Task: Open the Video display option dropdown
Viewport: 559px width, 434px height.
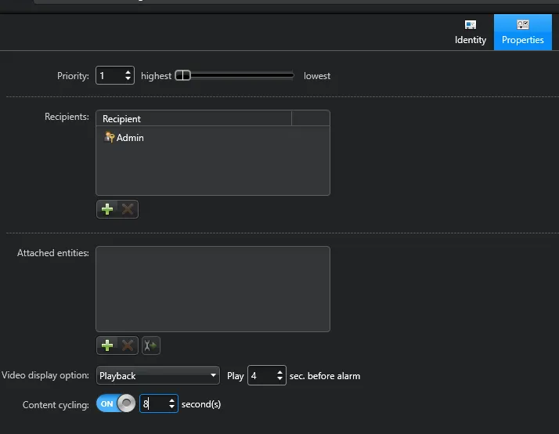Action: pyautogui.click(x=158, y=375)
